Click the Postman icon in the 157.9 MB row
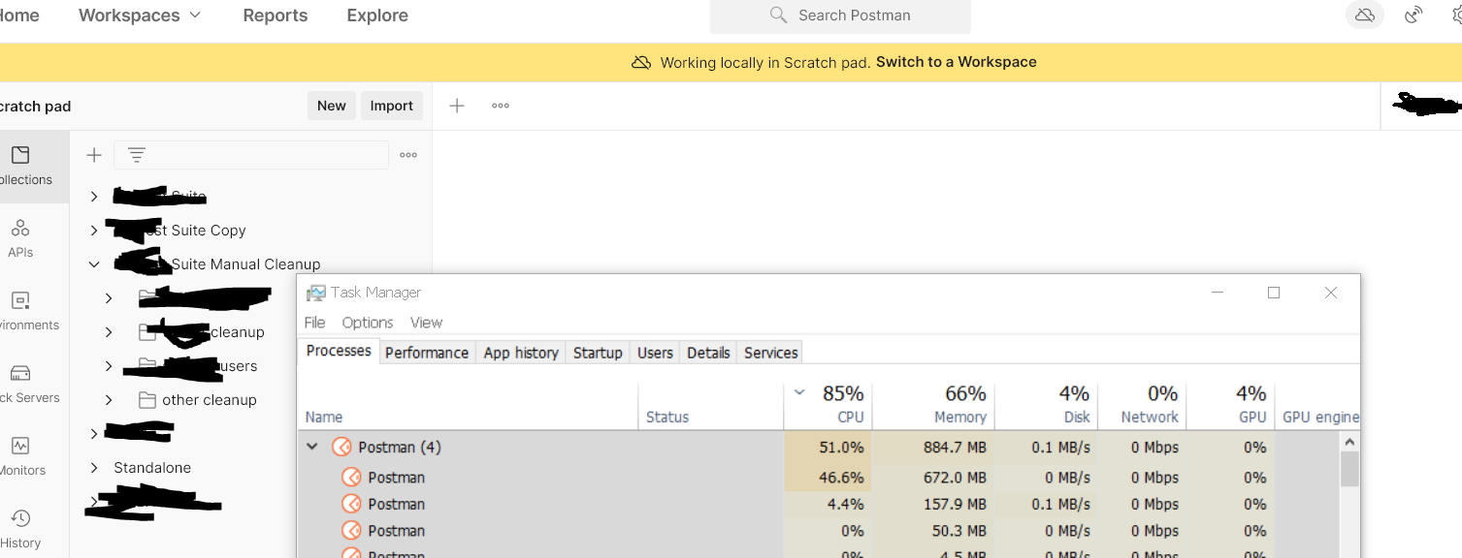Screen dimensions: 1462x558 coord(351,504)
